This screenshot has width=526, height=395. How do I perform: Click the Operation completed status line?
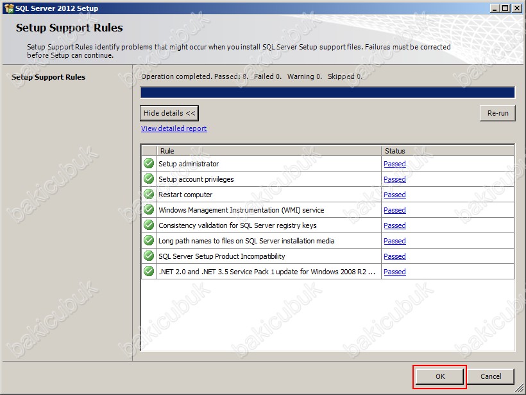click(x=251, y=76)
